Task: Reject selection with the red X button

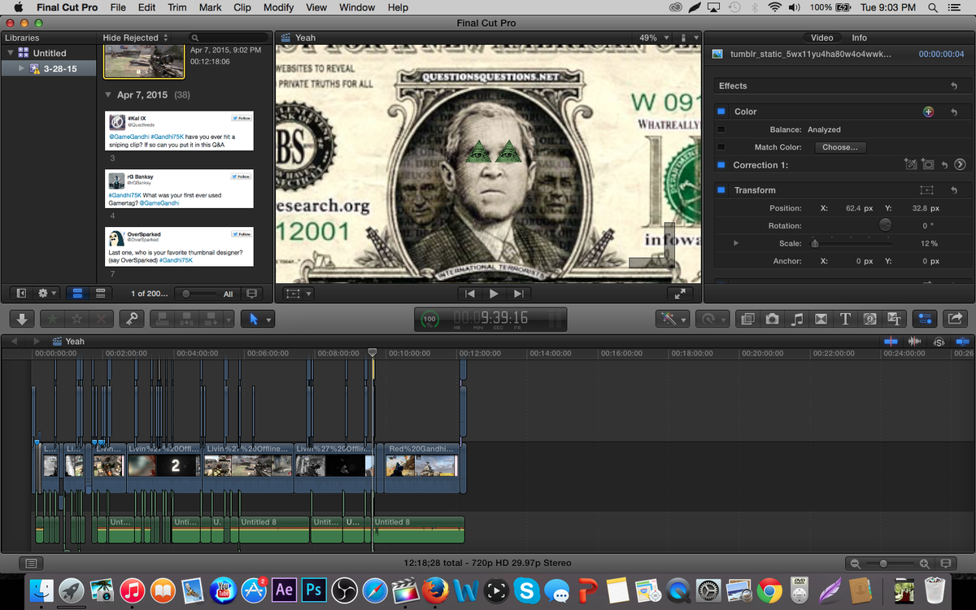Action: (x=101, y=319)
